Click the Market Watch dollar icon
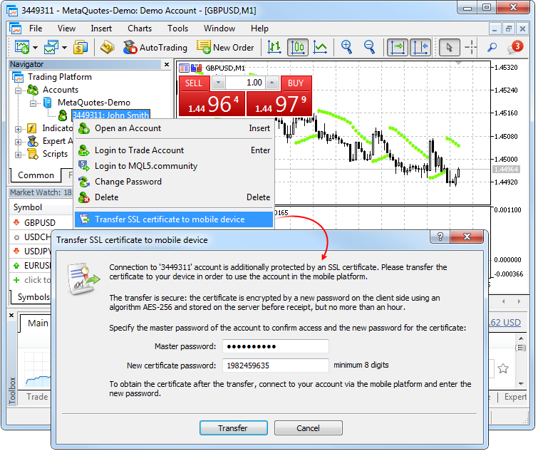This screenshot has width=538, height=451. [80, 47]
